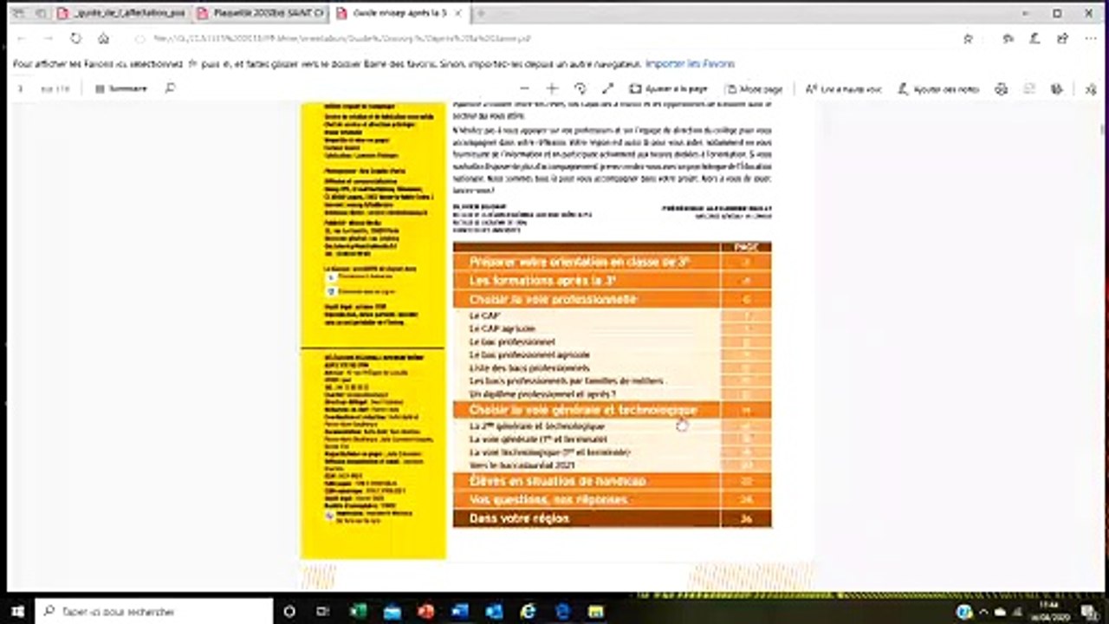
Task: Click the Windows taskbar search box
Action: pyautogui.click(x=154, y=611)
